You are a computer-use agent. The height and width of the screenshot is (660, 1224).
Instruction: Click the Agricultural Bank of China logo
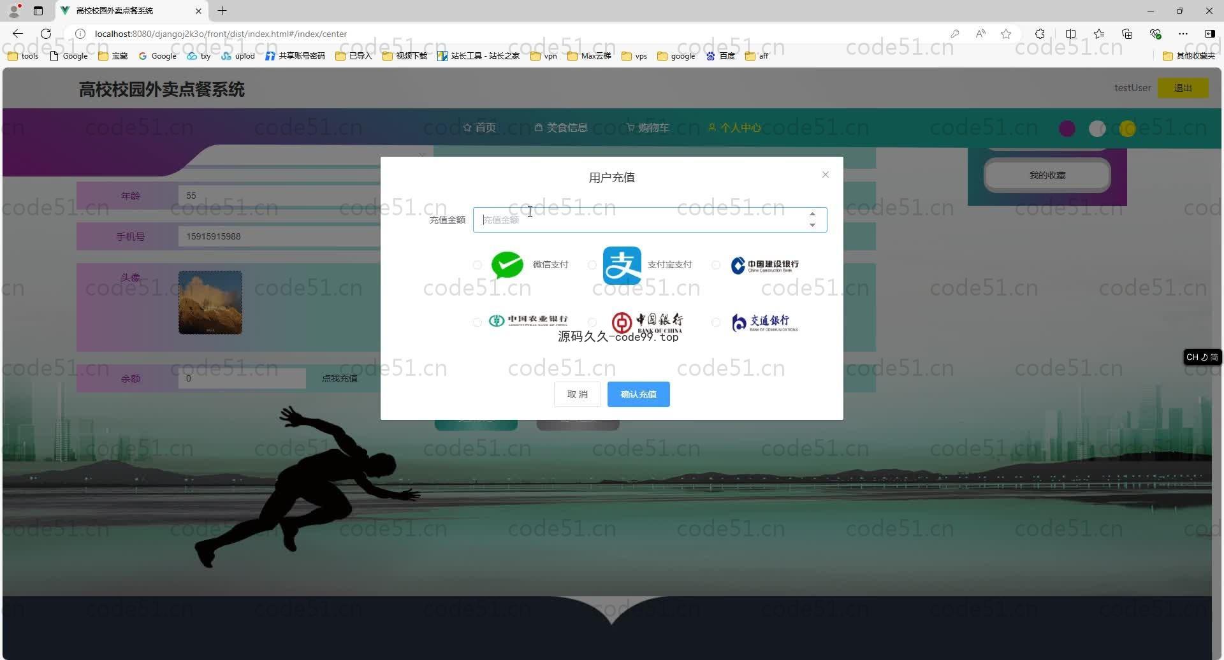pos(528,320)
